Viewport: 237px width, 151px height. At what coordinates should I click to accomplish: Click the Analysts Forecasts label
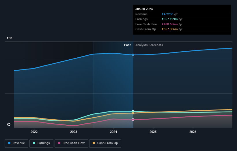(149, 45)
